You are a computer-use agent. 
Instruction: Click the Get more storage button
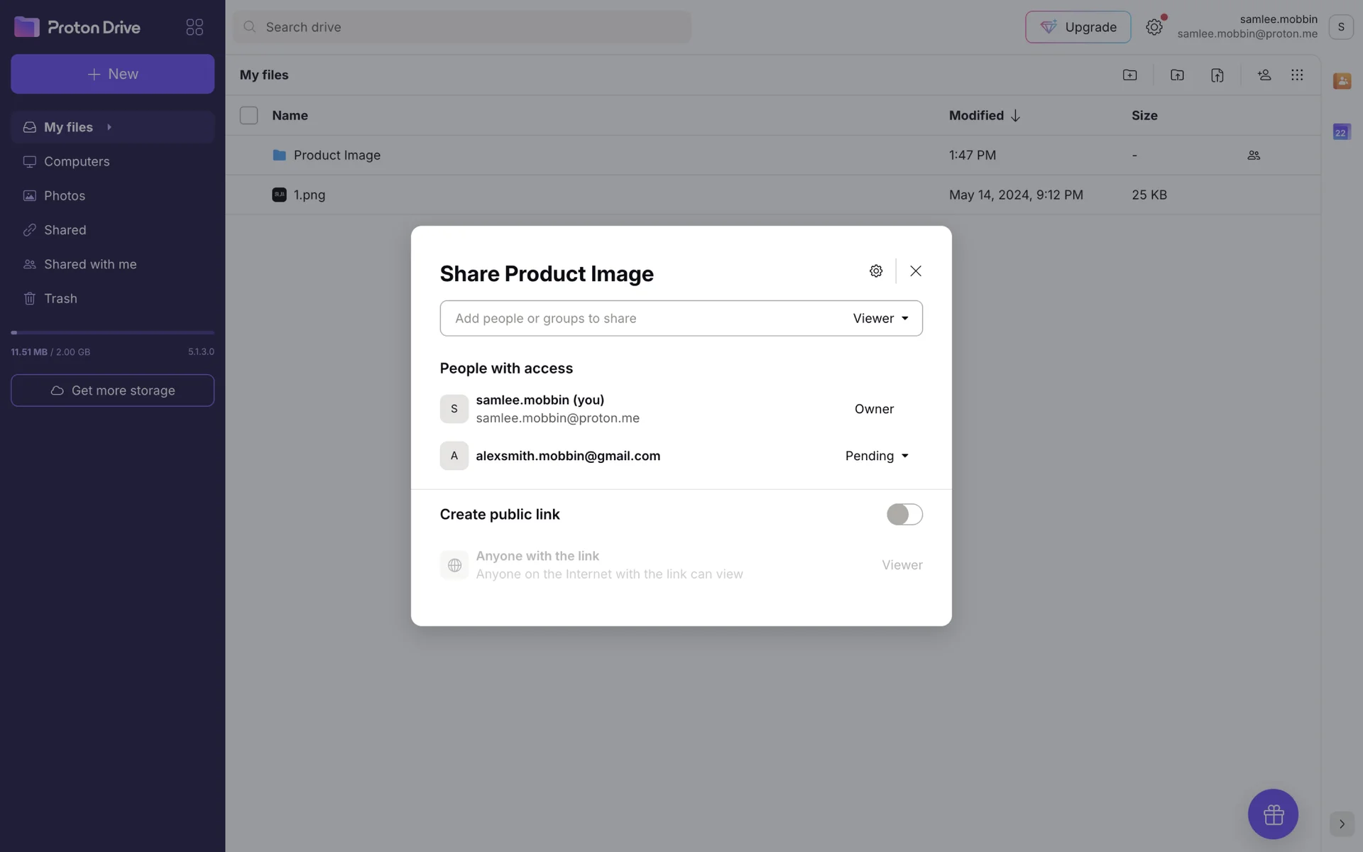click(112, 390)
